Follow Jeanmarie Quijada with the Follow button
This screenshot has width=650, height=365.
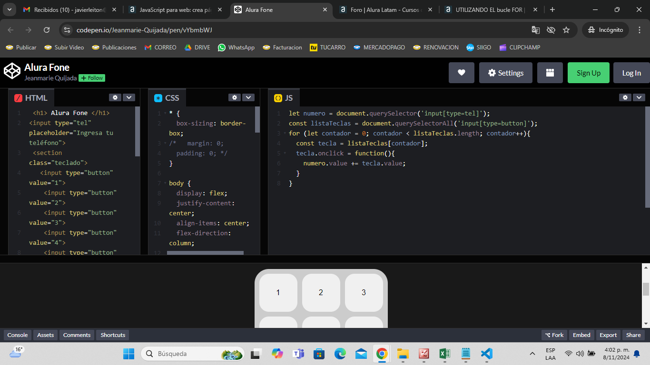click(92, 78)
